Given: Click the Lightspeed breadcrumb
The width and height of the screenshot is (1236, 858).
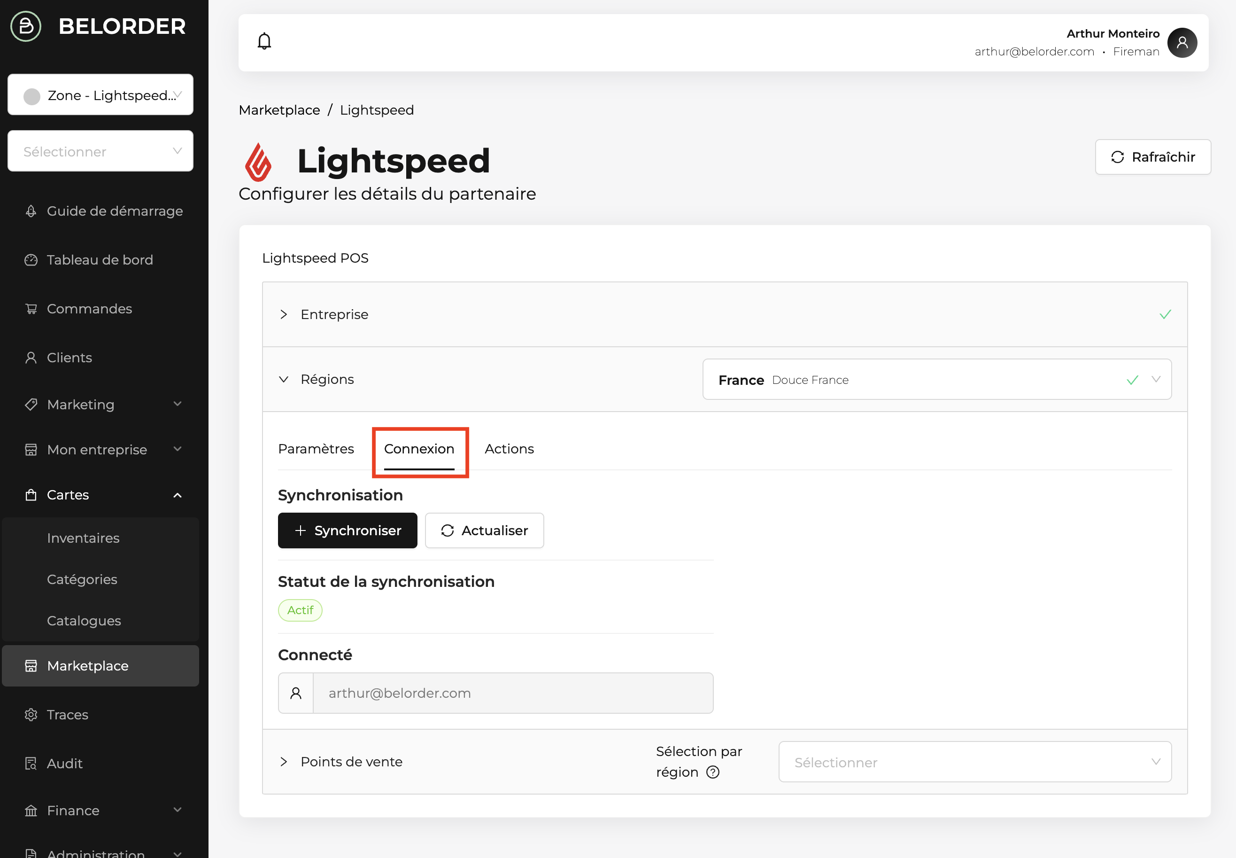Looking at the screenshot, I should (377, 110).
